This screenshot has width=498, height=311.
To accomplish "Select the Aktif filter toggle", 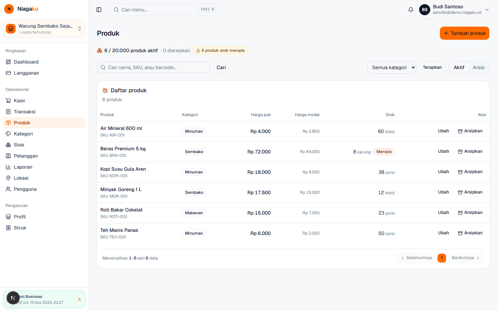I will 459,67.
